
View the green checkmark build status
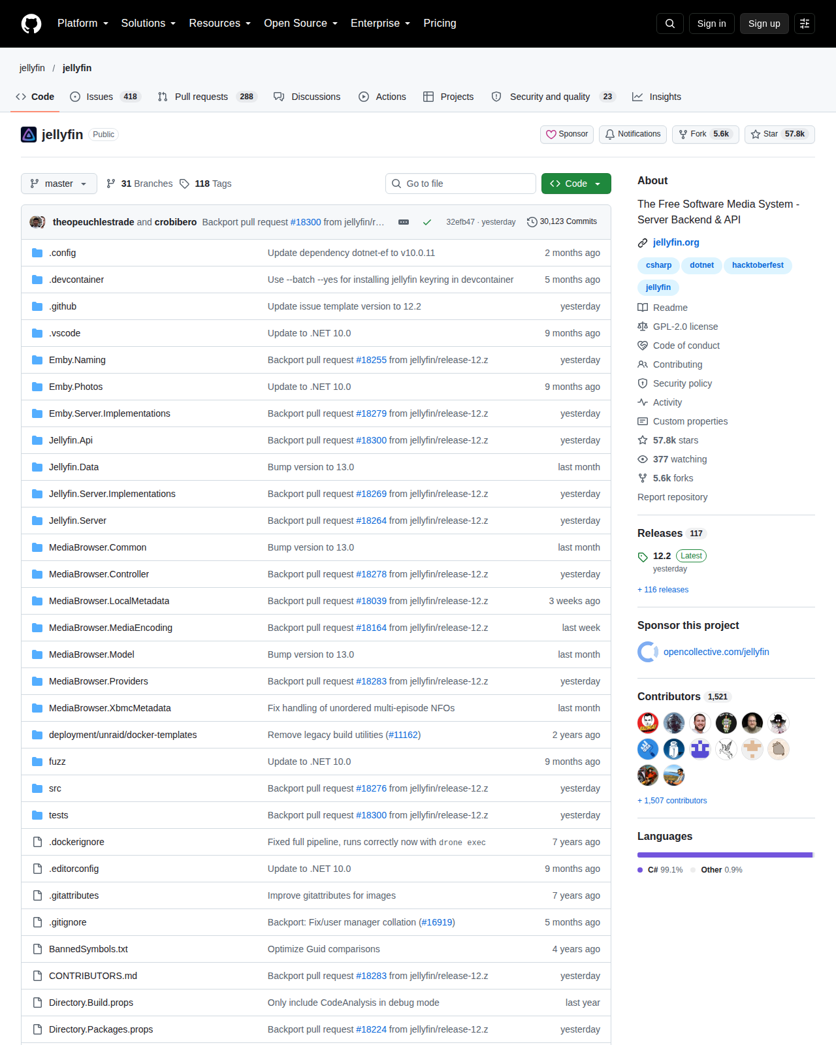click(x=427, y=222)
